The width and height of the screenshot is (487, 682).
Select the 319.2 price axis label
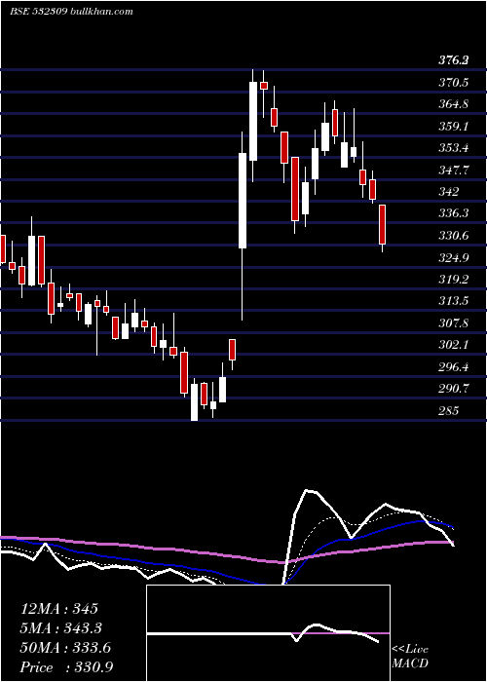click(453, 279)
